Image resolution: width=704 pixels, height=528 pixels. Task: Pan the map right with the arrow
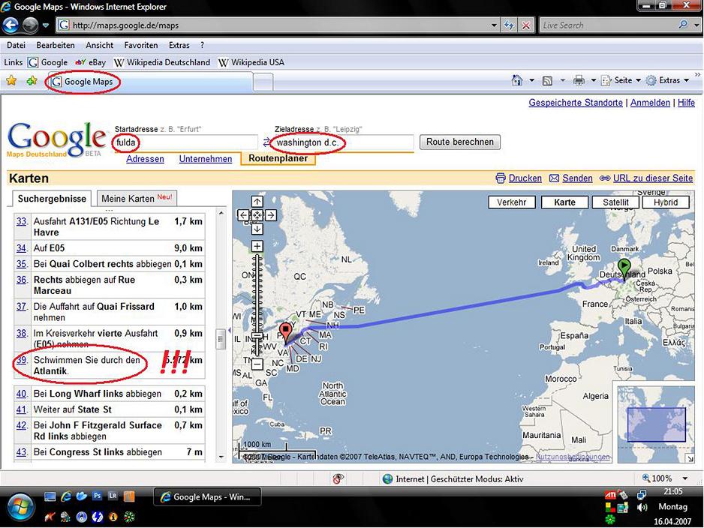[271, 215]
